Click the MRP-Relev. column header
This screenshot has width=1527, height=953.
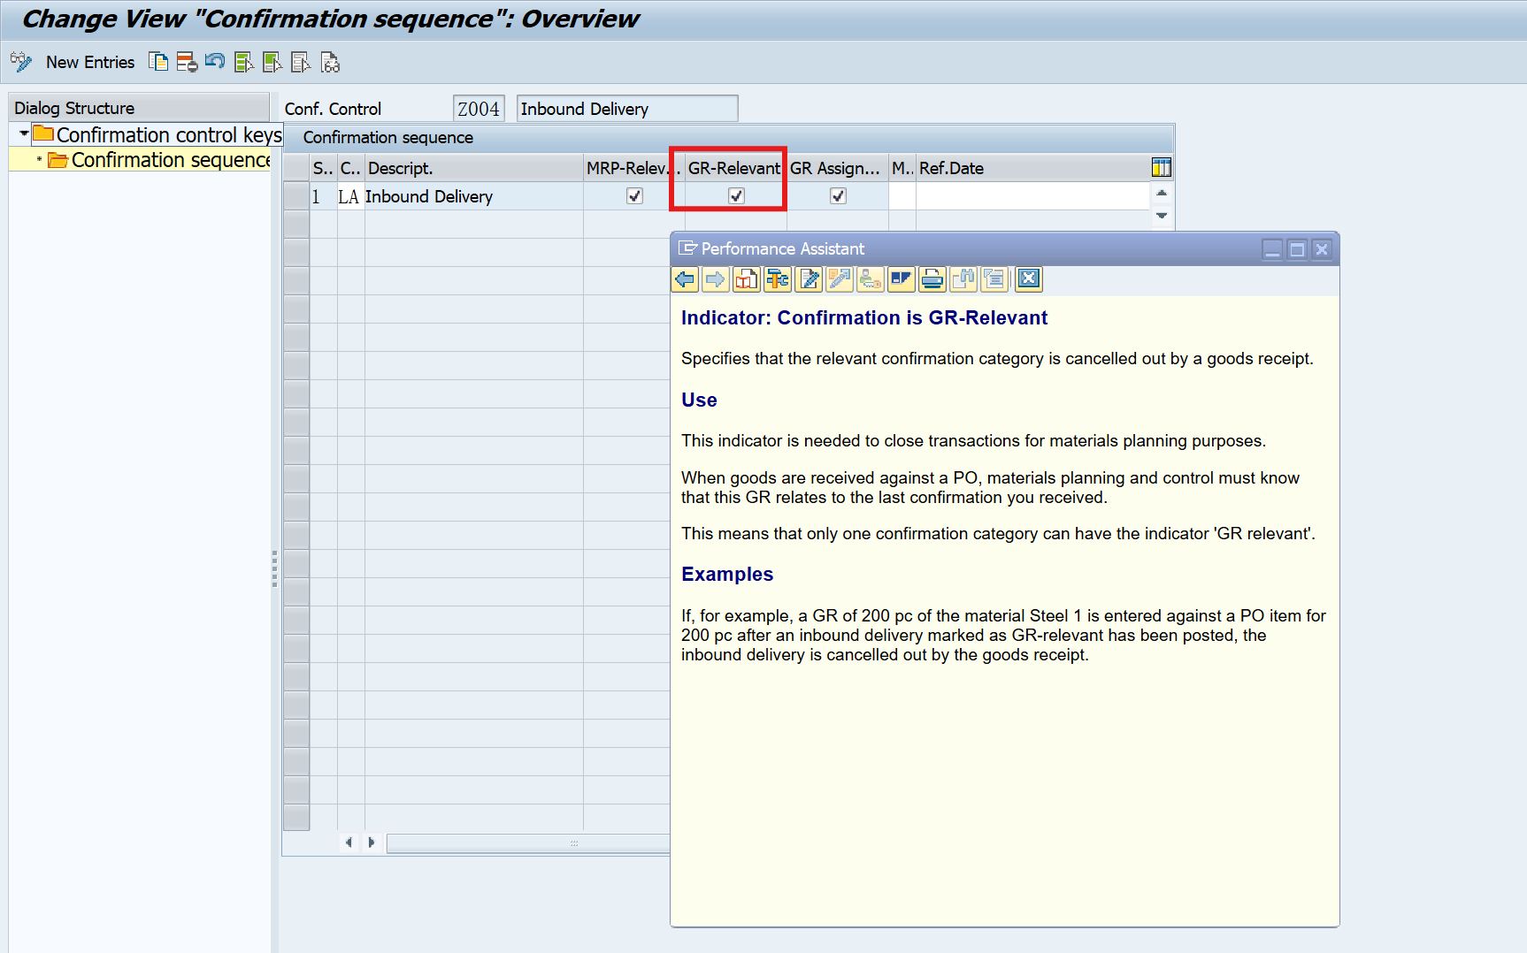point(633,168)
